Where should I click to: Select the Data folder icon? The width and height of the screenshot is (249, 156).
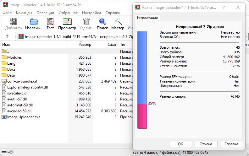point(4,75)
